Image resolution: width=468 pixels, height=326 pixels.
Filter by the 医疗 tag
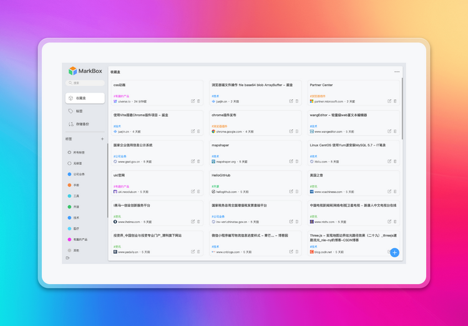click(74, 229)
